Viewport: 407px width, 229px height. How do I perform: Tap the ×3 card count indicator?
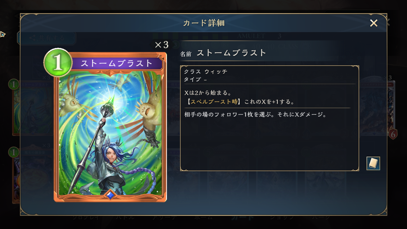point(161,45)
